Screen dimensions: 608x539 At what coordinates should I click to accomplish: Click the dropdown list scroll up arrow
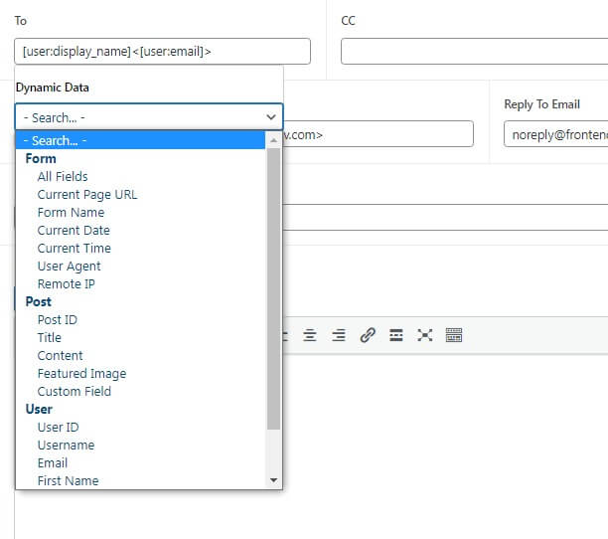(274, 140)
